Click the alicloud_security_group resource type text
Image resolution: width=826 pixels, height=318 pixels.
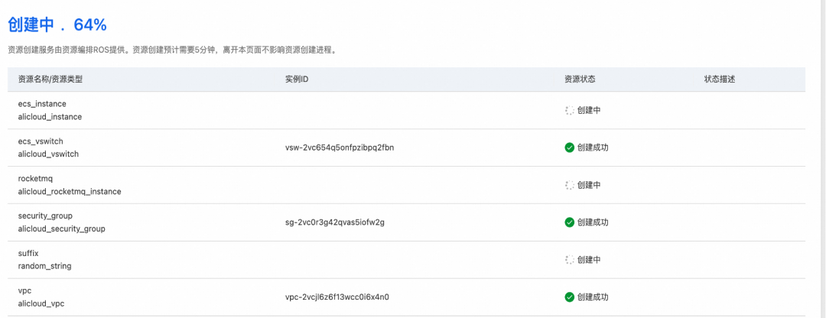coord(61,229)
